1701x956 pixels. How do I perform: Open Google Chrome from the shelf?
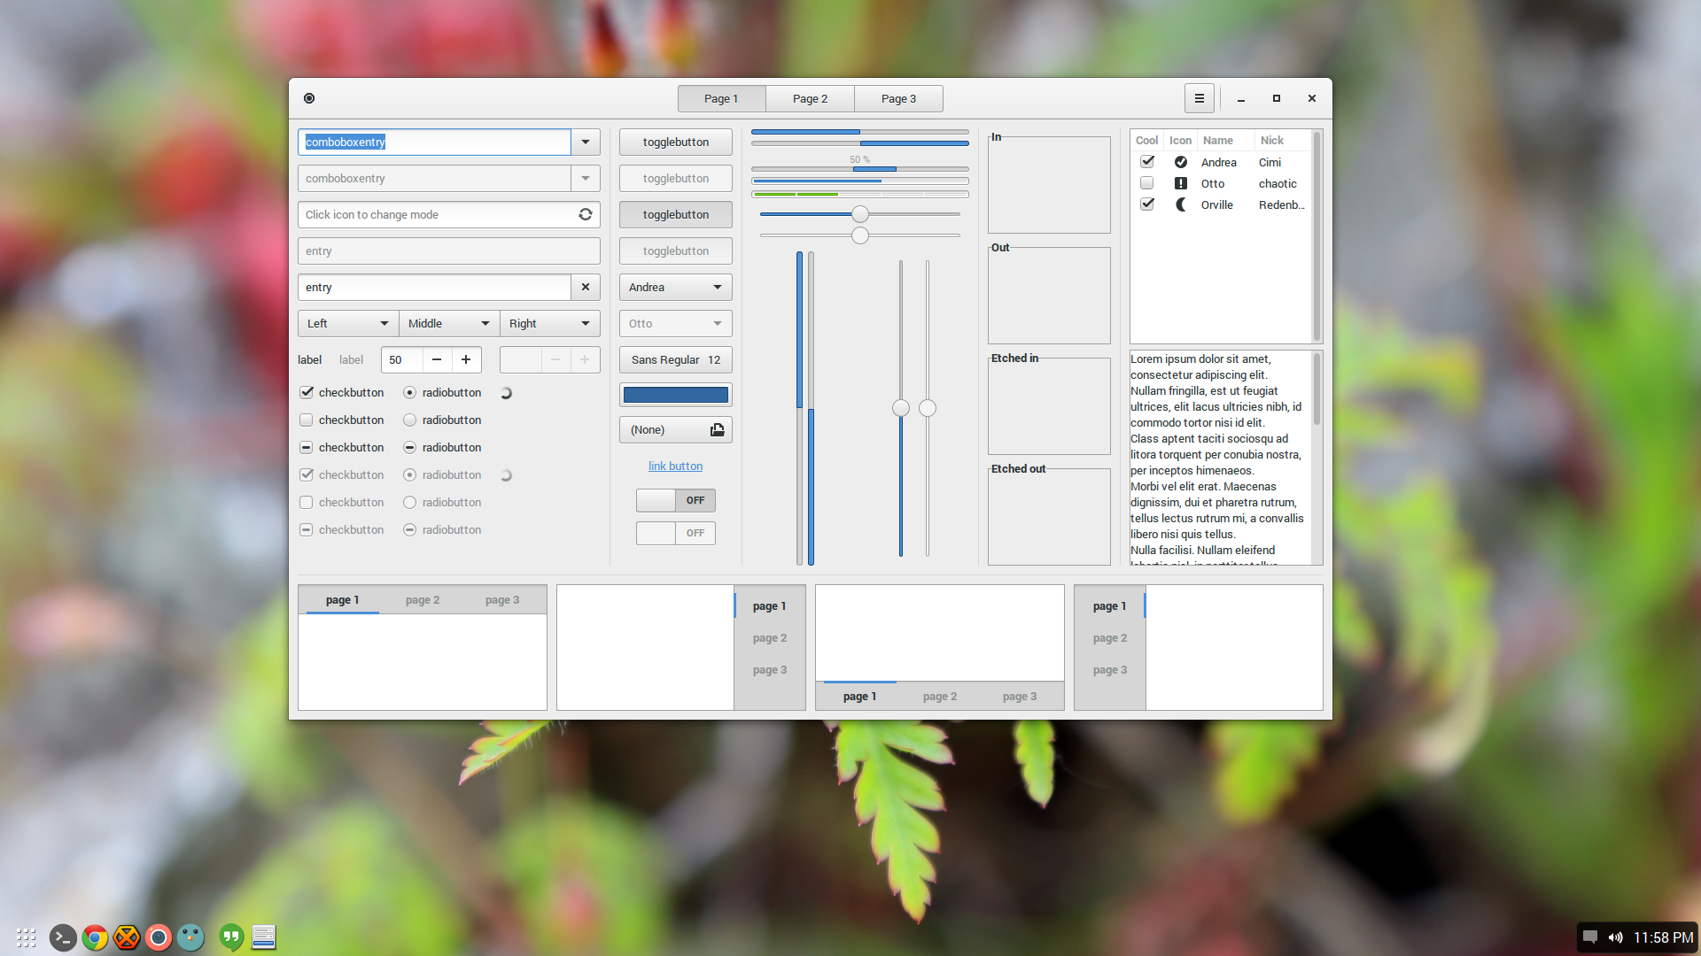[95, 937]
